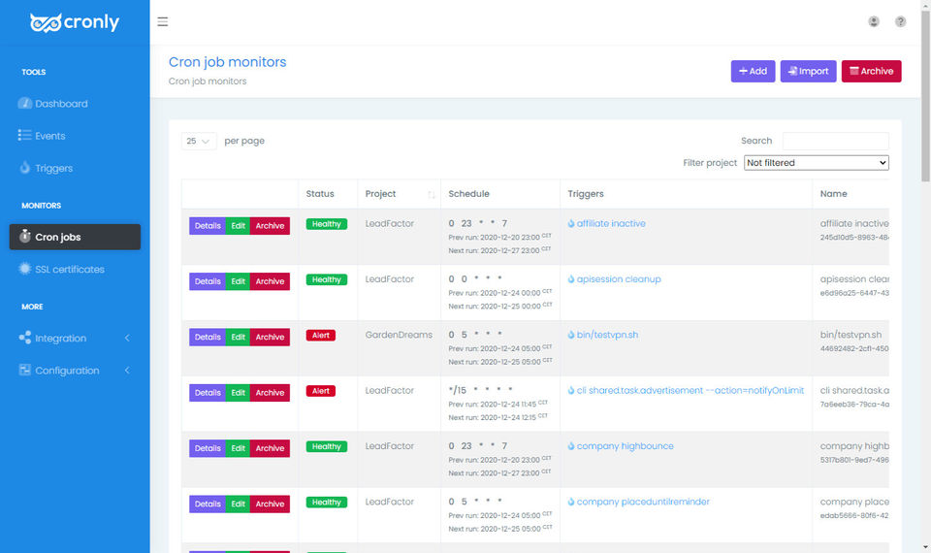Image resolution: width=931 pixels, height=553 pixels.
Task: Toggle the hamburger sidebar menu icon
Action: point(162,22)
